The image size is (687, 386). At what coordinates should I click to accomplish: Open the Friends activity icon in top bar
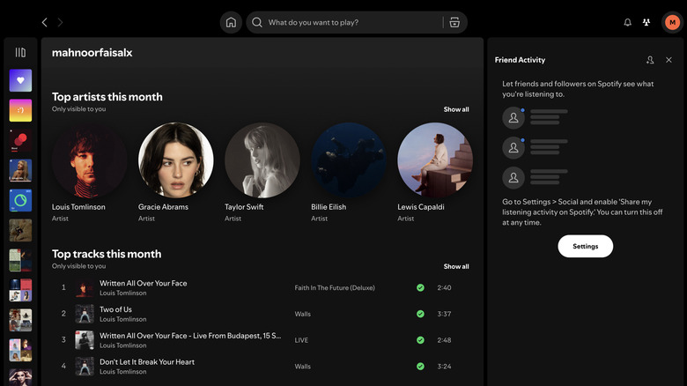click(647, 22)
